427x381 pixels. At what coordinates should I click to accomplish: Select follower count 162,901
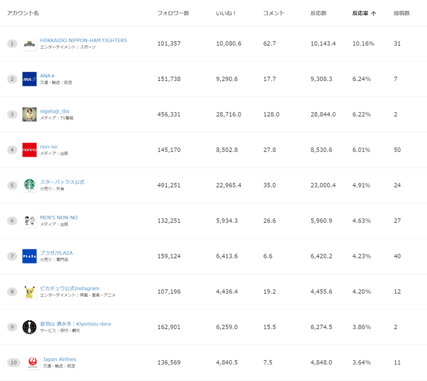click(169, 327)
